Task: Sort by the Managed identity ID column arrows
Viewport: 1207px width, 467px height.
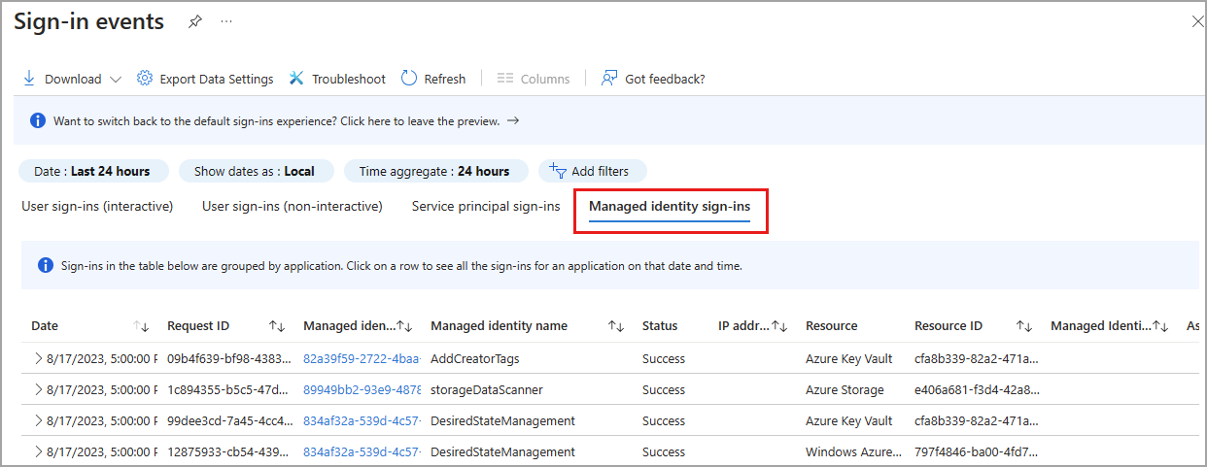Action: [406, 326]
